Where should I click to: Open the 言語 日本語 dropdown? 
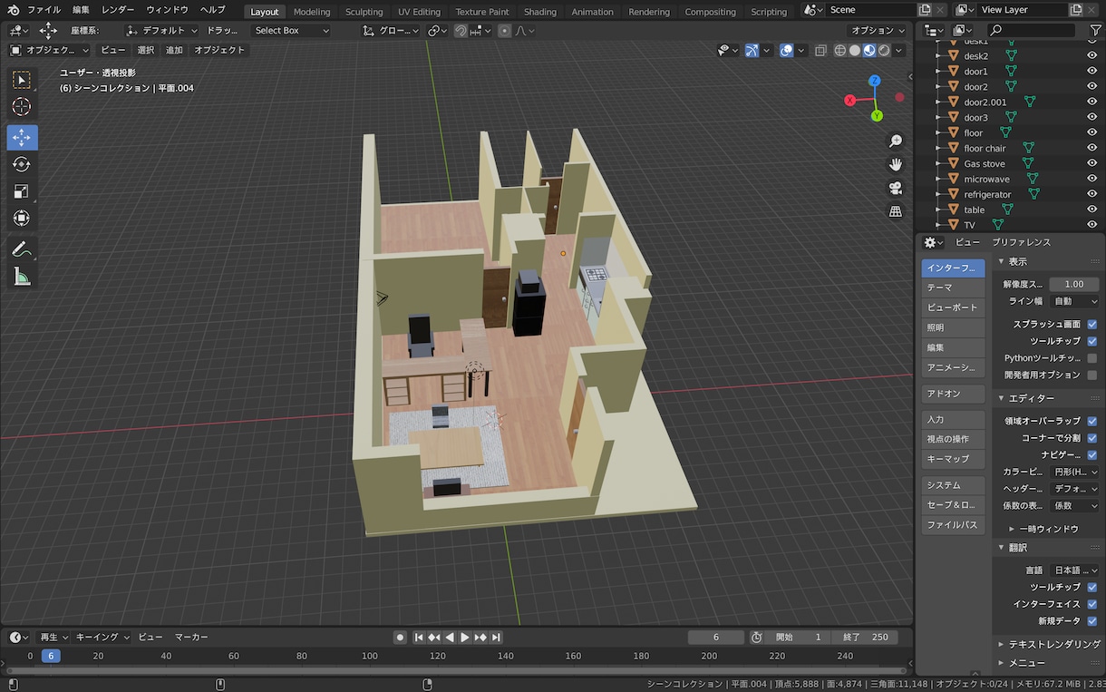tap(1074, 570)
